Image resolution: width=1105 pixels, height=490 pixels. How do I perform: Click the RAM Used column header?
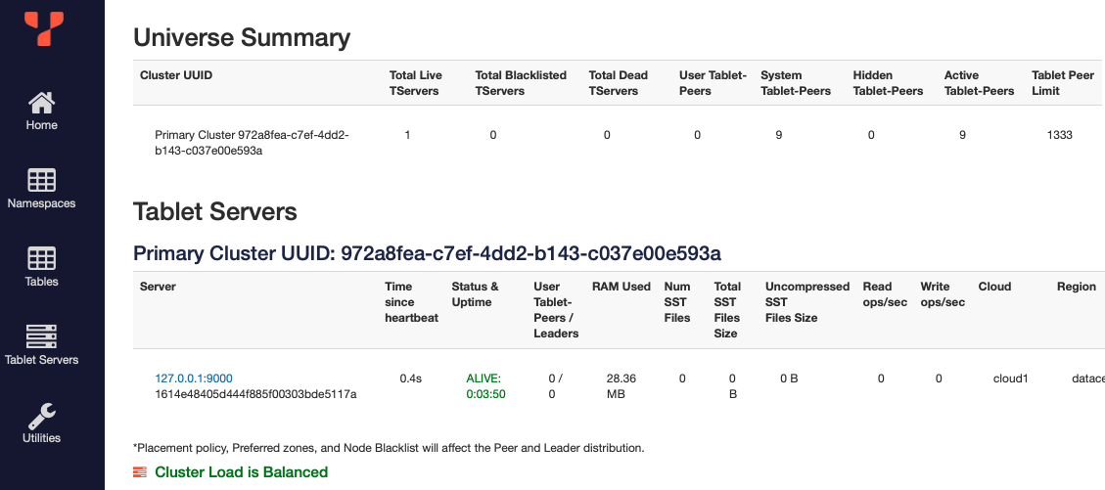point(621,287)
